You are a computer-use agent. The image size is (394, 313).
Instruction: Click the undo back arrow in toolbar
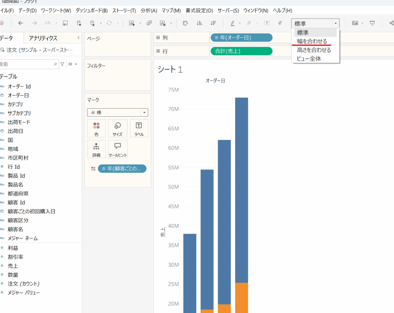(21, 23)
